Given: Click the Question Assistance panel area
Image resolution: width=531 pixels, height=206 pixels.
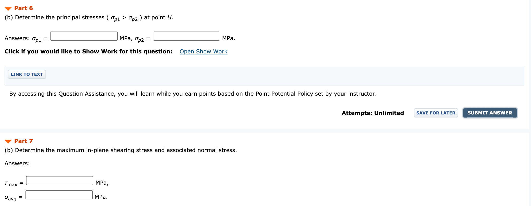Looking at the screenshot, I should (264, 76).
